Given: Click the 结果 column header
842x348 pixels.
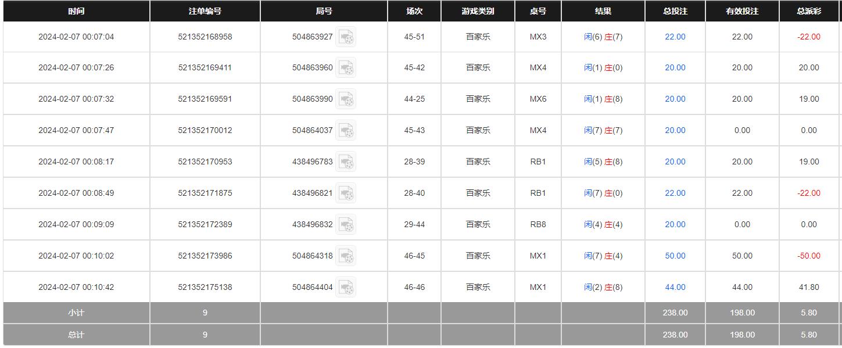Looking at the screenshot, I should click(603, 11).
